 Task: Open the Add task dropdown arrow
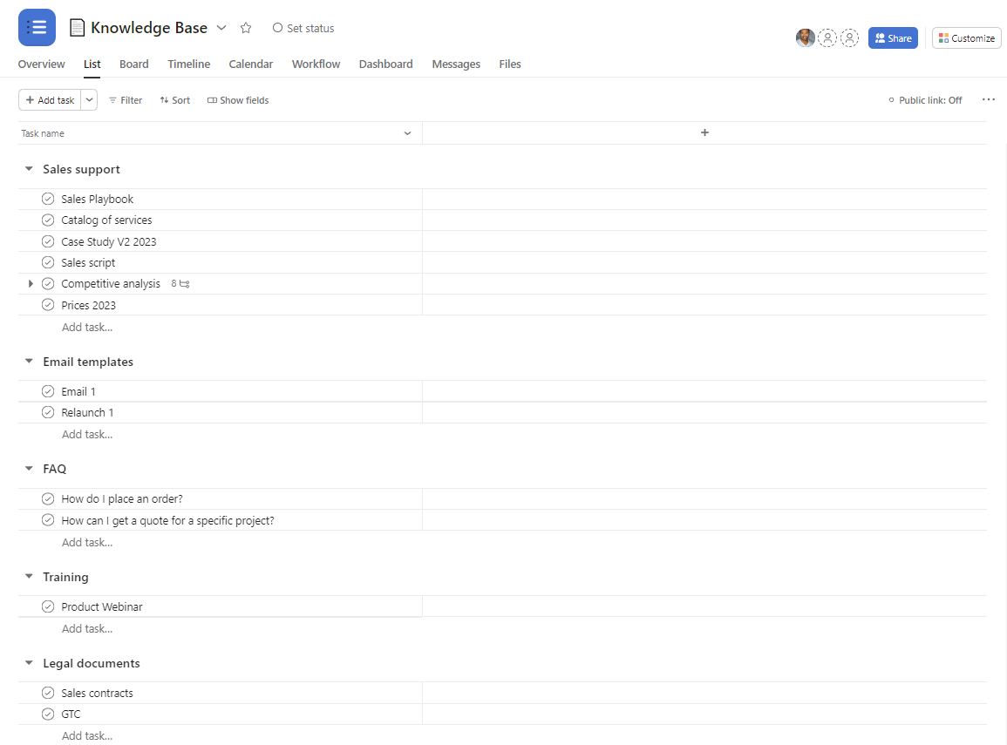[x=89, y=100]
